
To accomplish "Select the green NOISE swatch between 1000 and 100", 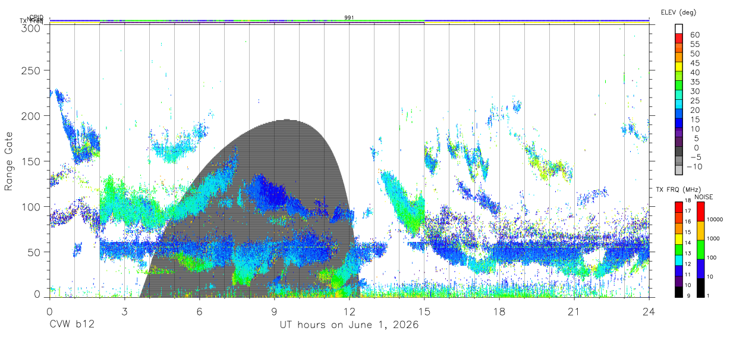I will click(700, 249).
